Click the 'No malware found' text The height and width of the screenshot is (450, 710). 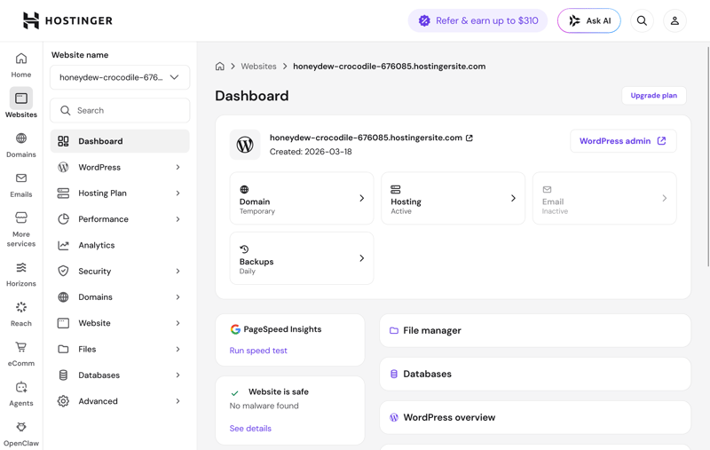[x=264, y=406]
